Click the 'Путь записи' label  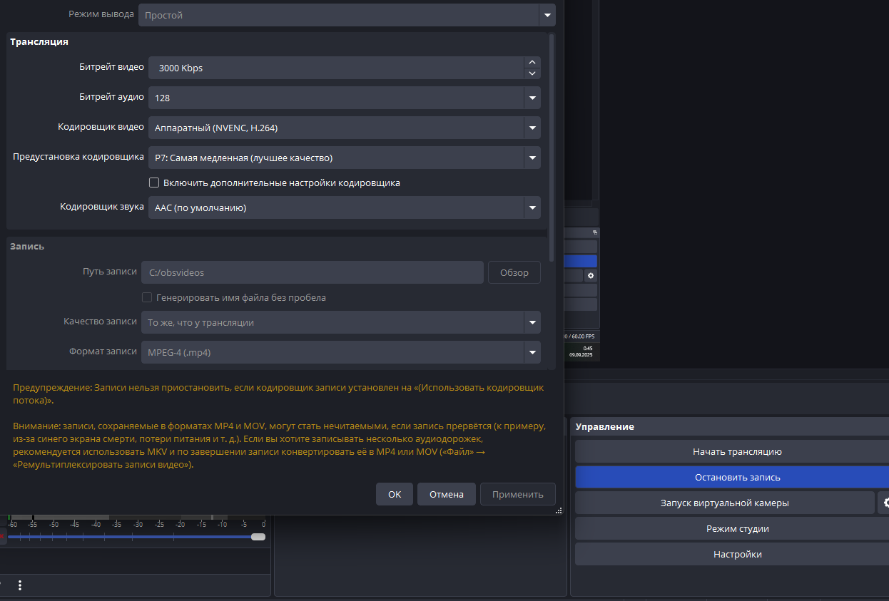[x=110, y=272]
